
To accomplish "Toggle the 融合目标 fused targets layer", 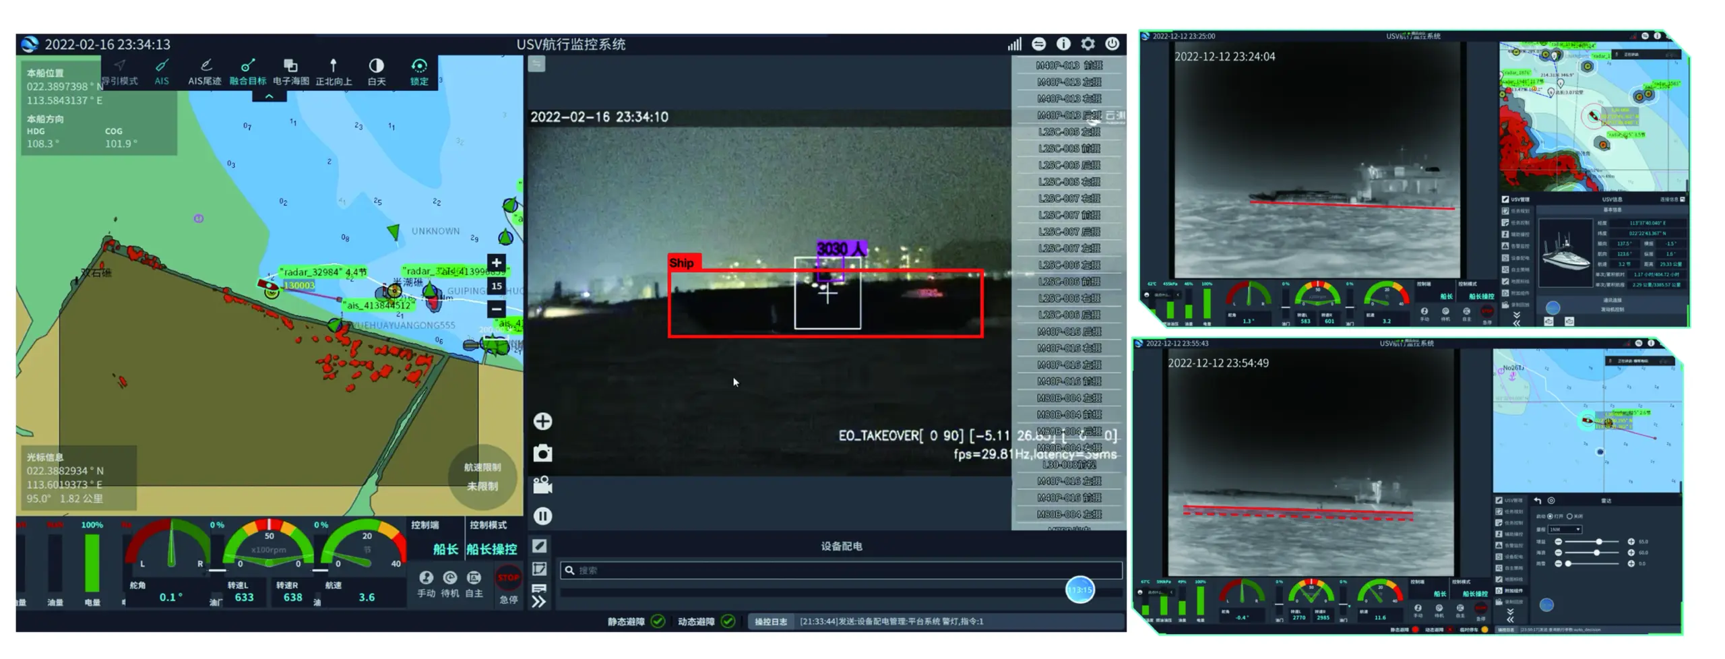I will [248, 71].
